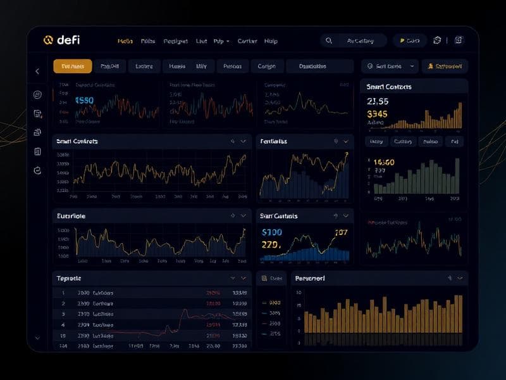The width and height of the screenshot is (506, 380).
Task: Select the chat icon in left sidebar
Action: [x=37, y=94]
